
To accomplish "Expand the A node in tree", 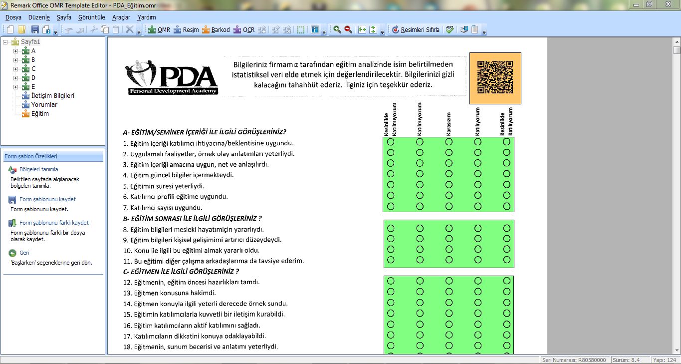I will 15,51.
